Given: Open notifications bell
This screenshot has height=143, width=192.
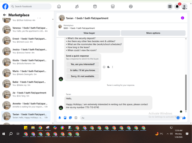Looking at the screenshot, I should tap(177, 7).
